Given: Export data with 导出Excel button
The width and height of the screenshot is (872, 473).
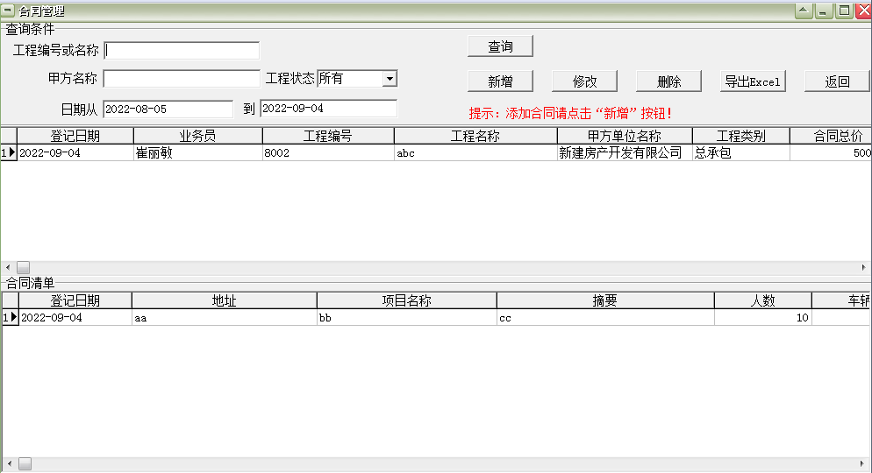Looking at the screenshot, I should tap(752, 81).
